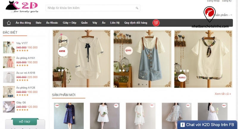Open the Giày G6 shoe thumbnail
The height and width of the screenshot is (129, 238).
click(9, 107)
